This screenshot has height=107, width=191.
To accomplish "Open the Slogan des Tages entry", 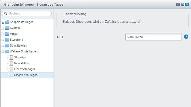I will pos(26,75).
